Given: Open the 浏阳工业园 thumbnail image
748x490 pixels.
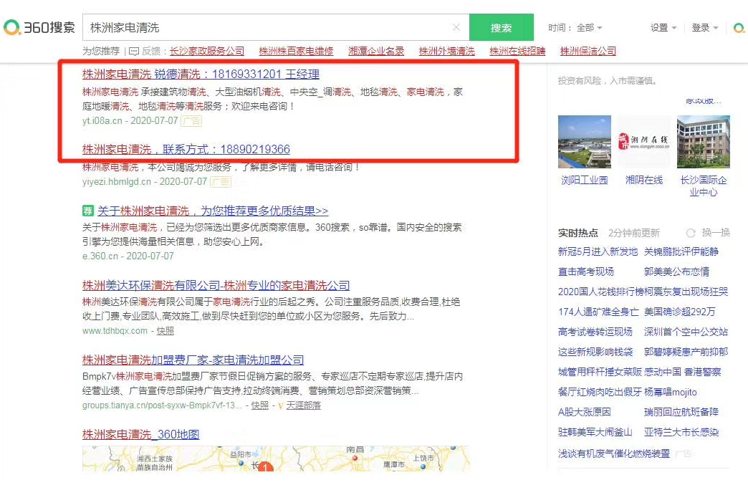Looking at the screenshot, I should pos(585,142).
